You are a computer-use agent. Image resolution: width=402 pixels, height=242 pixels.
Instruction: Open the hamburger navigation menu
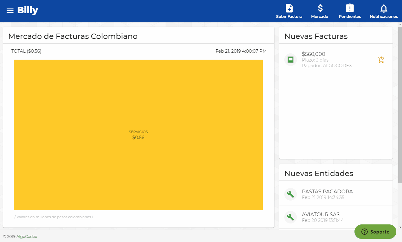coord(10,10)
